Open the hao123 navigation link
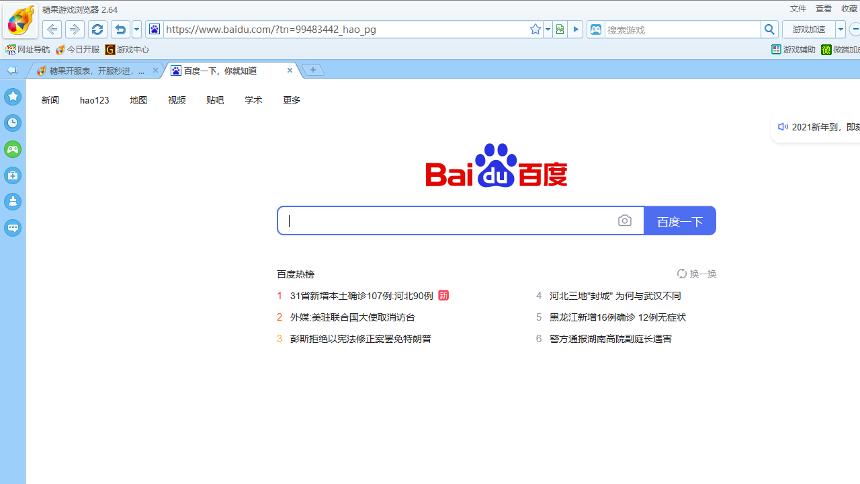 [x=94, y=100]
